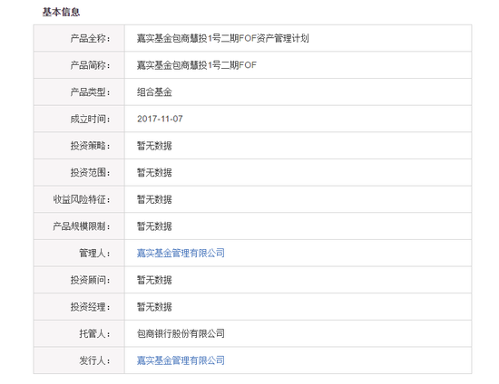Open 嘉实基金管理有限公司 link in 发行人 row
This screenshot has height=384, width=499.
coord(181,360)
